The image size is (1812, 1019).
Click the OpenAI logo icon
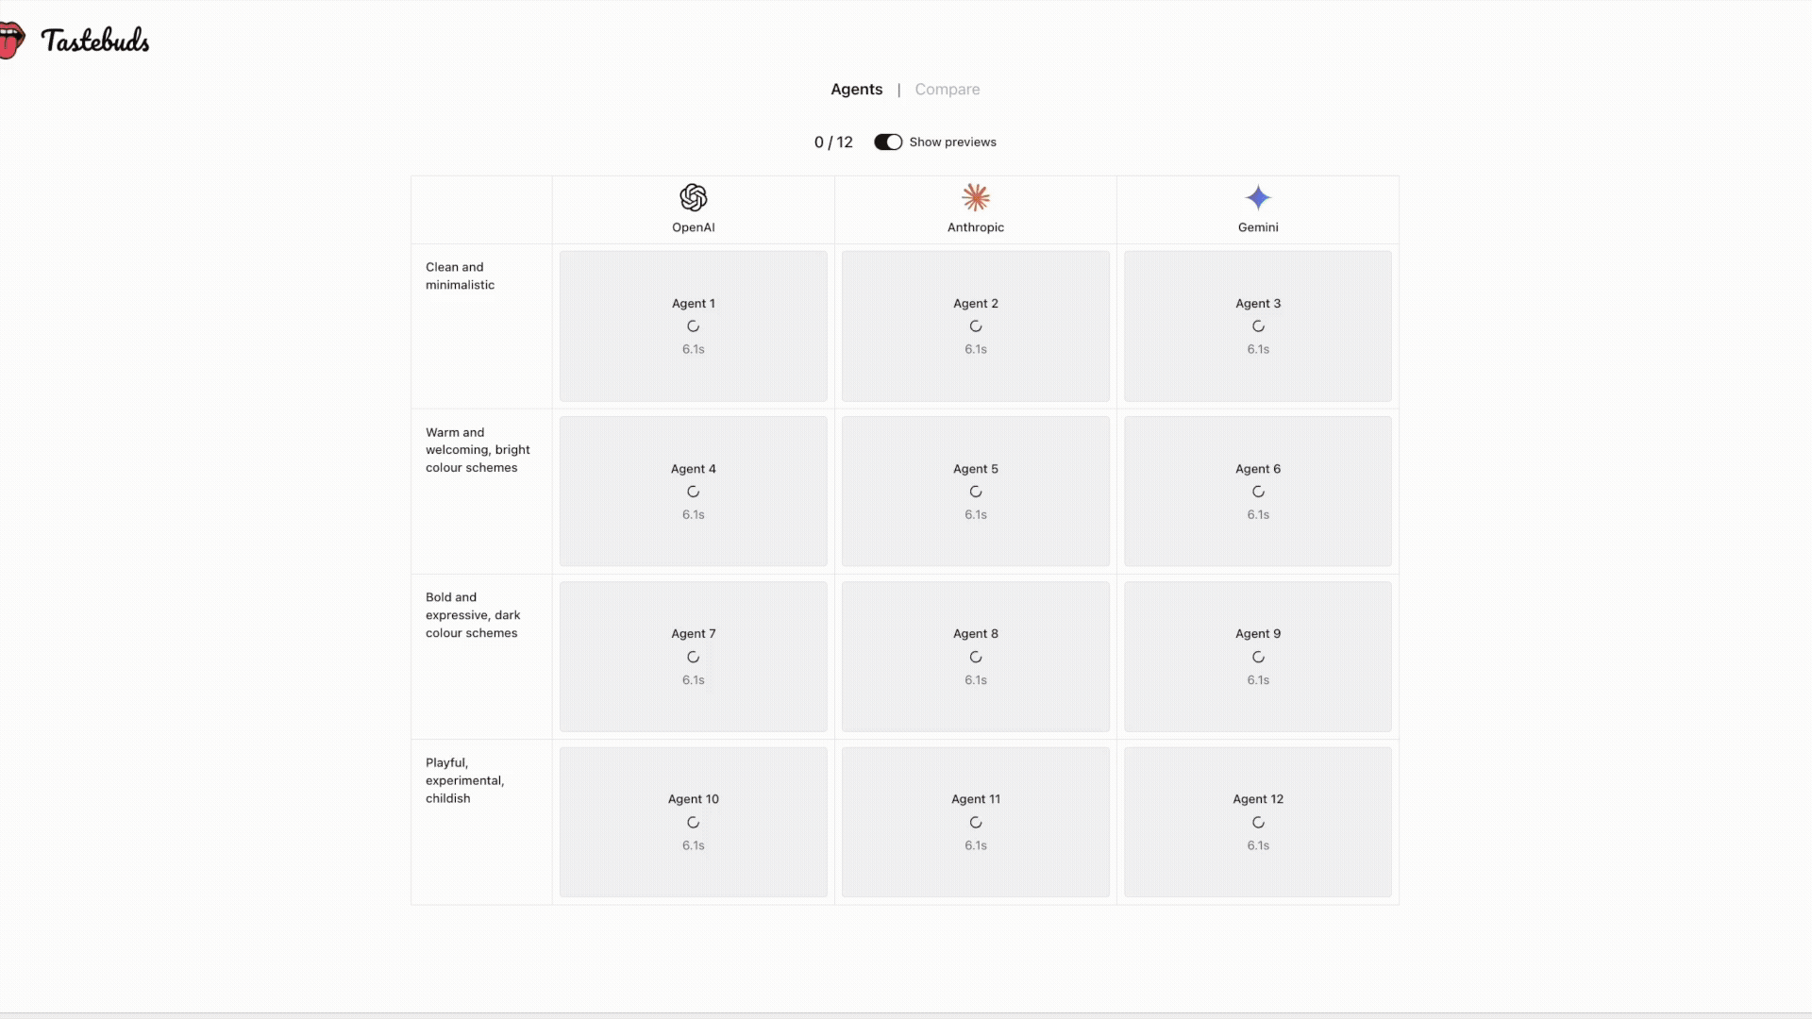(693, 198)
